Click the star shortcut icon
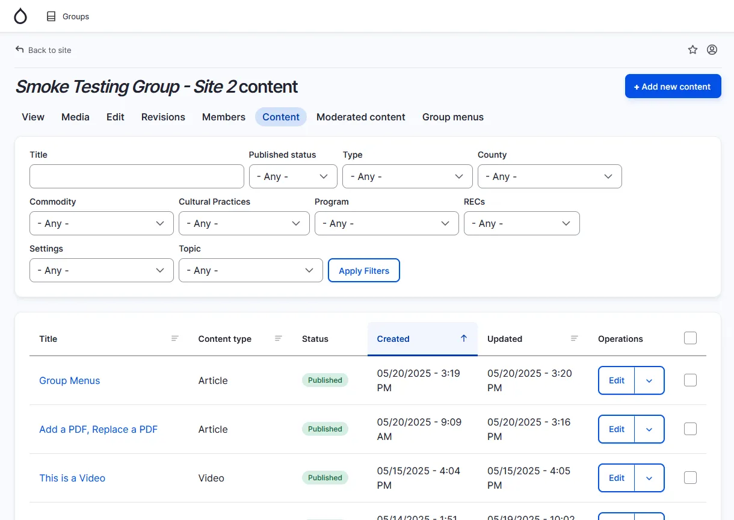 click(x=692, y=50)
